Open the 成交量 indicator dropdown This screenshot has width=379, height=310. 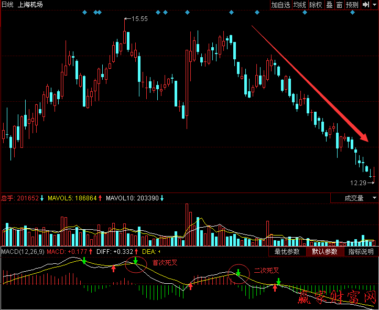354,198
